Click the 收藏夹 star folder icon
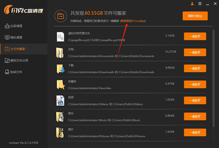 (61, 85)
